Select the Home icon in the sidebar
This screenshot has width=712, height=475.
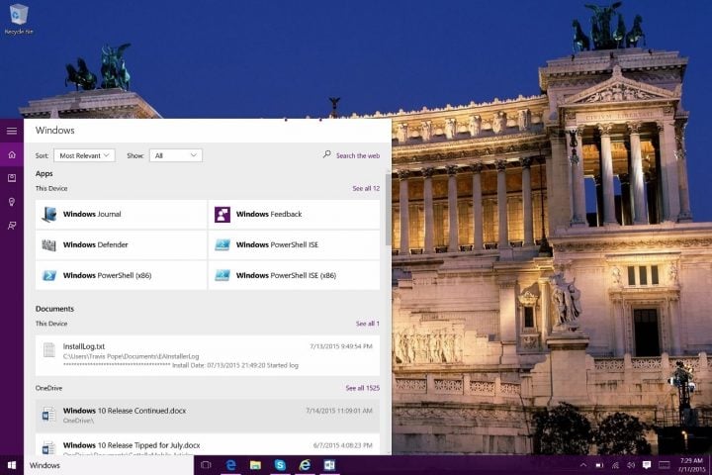tap(12, 155)
